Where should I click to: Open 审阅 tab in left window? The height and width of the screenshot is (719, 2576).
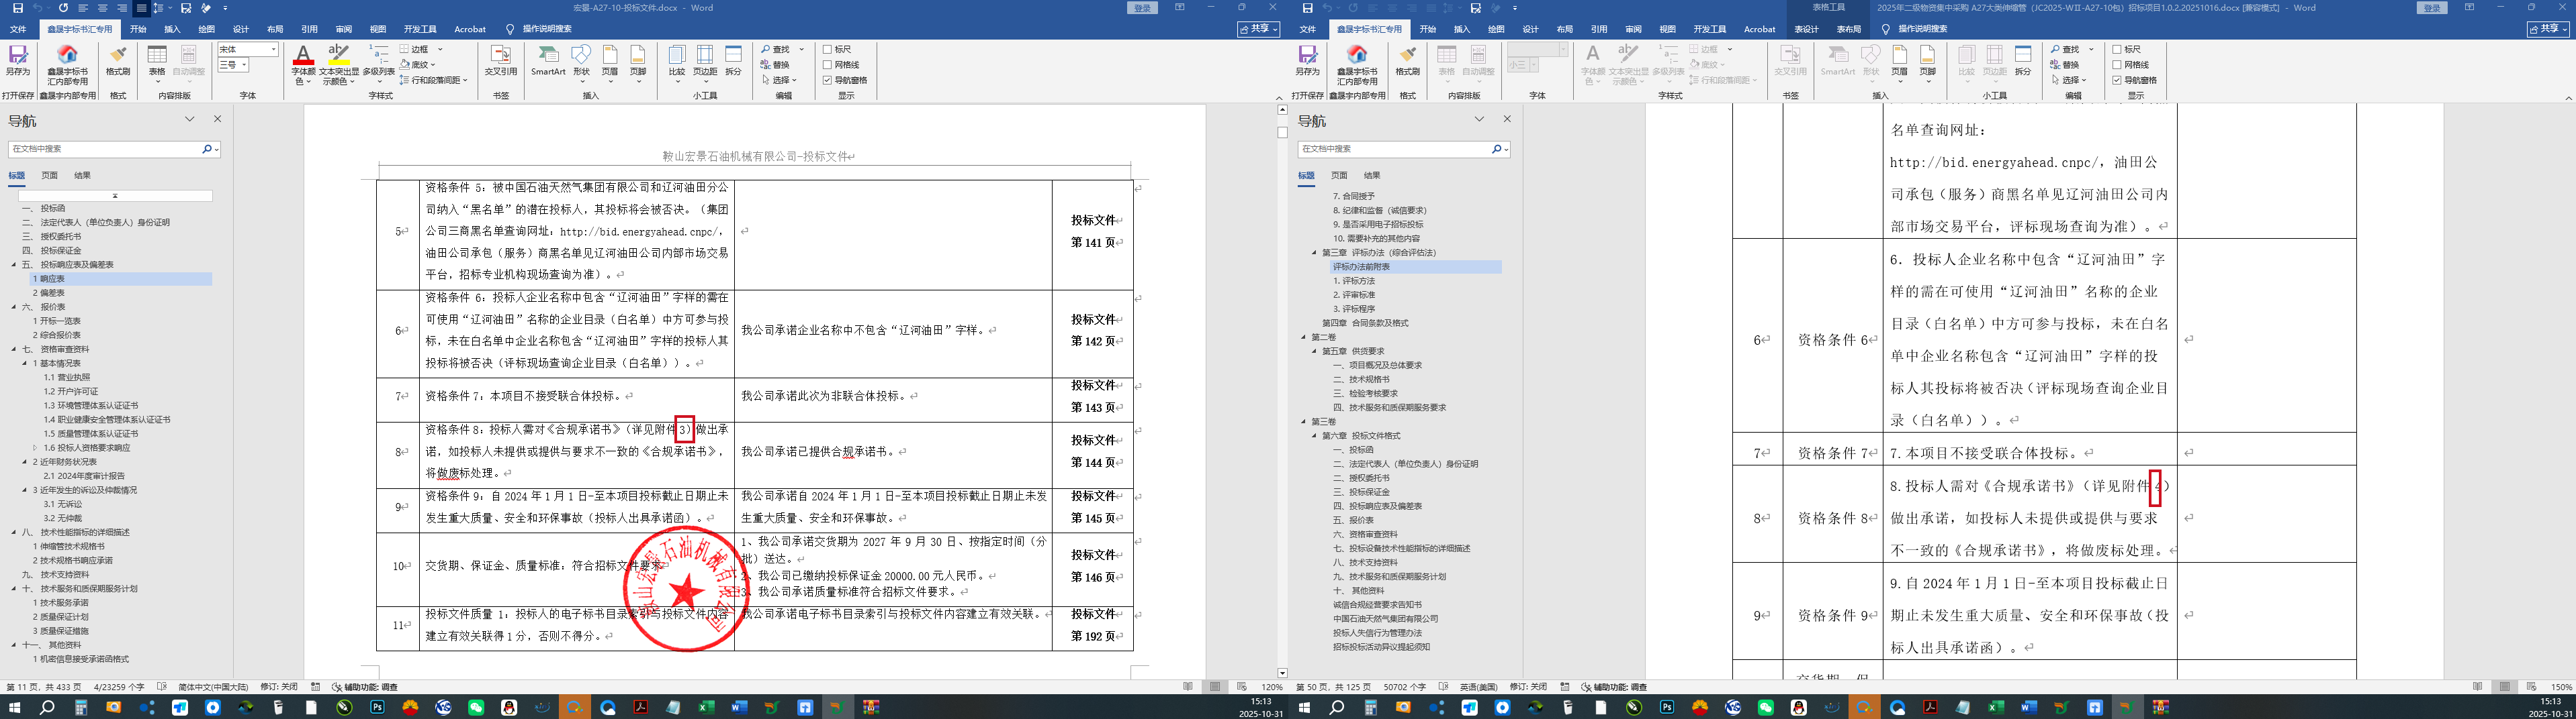point(344,29)
